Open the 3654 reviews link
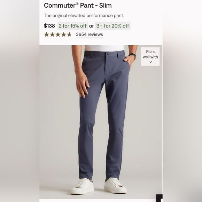Screen dimensions: 202x202 (x=89, y=34)
